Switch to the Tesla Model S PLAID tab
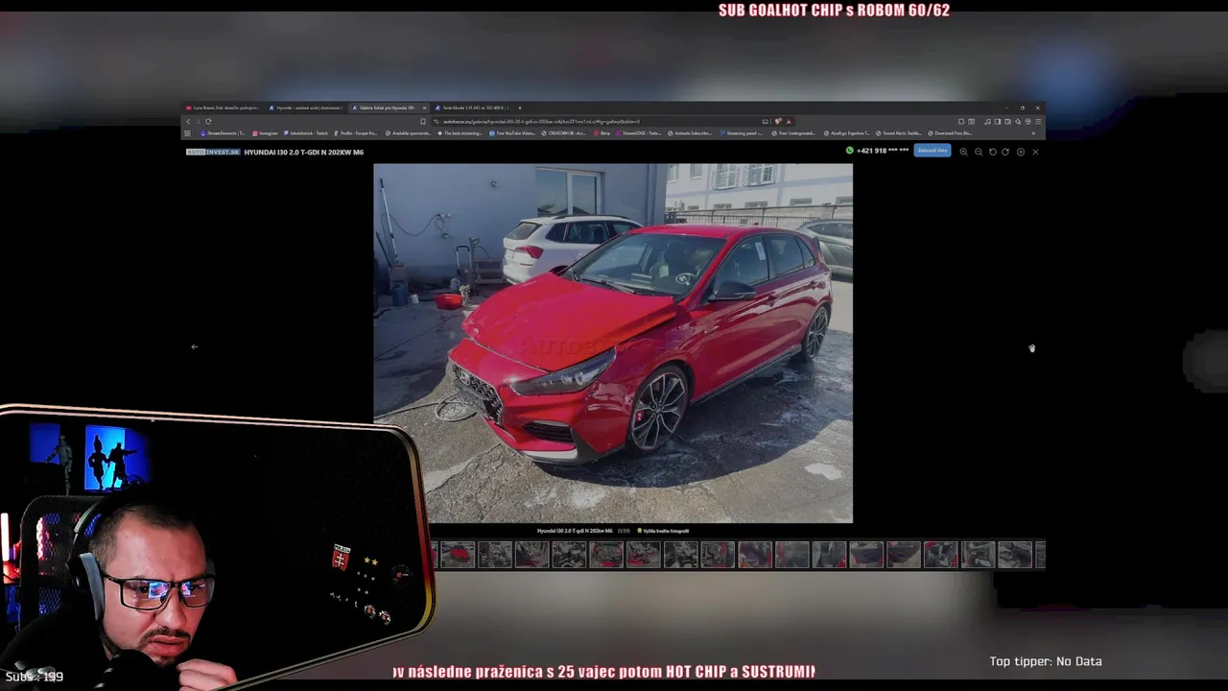The width and height of the screenshot is (1228, 691). click(471, 107)
